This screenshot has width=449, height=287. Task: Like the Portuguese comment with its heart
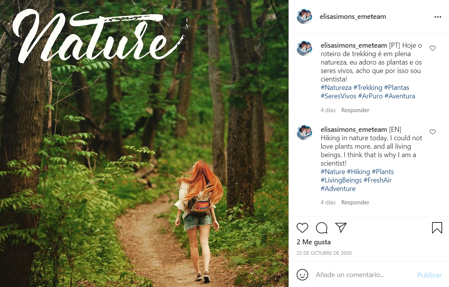coord(432,48)
